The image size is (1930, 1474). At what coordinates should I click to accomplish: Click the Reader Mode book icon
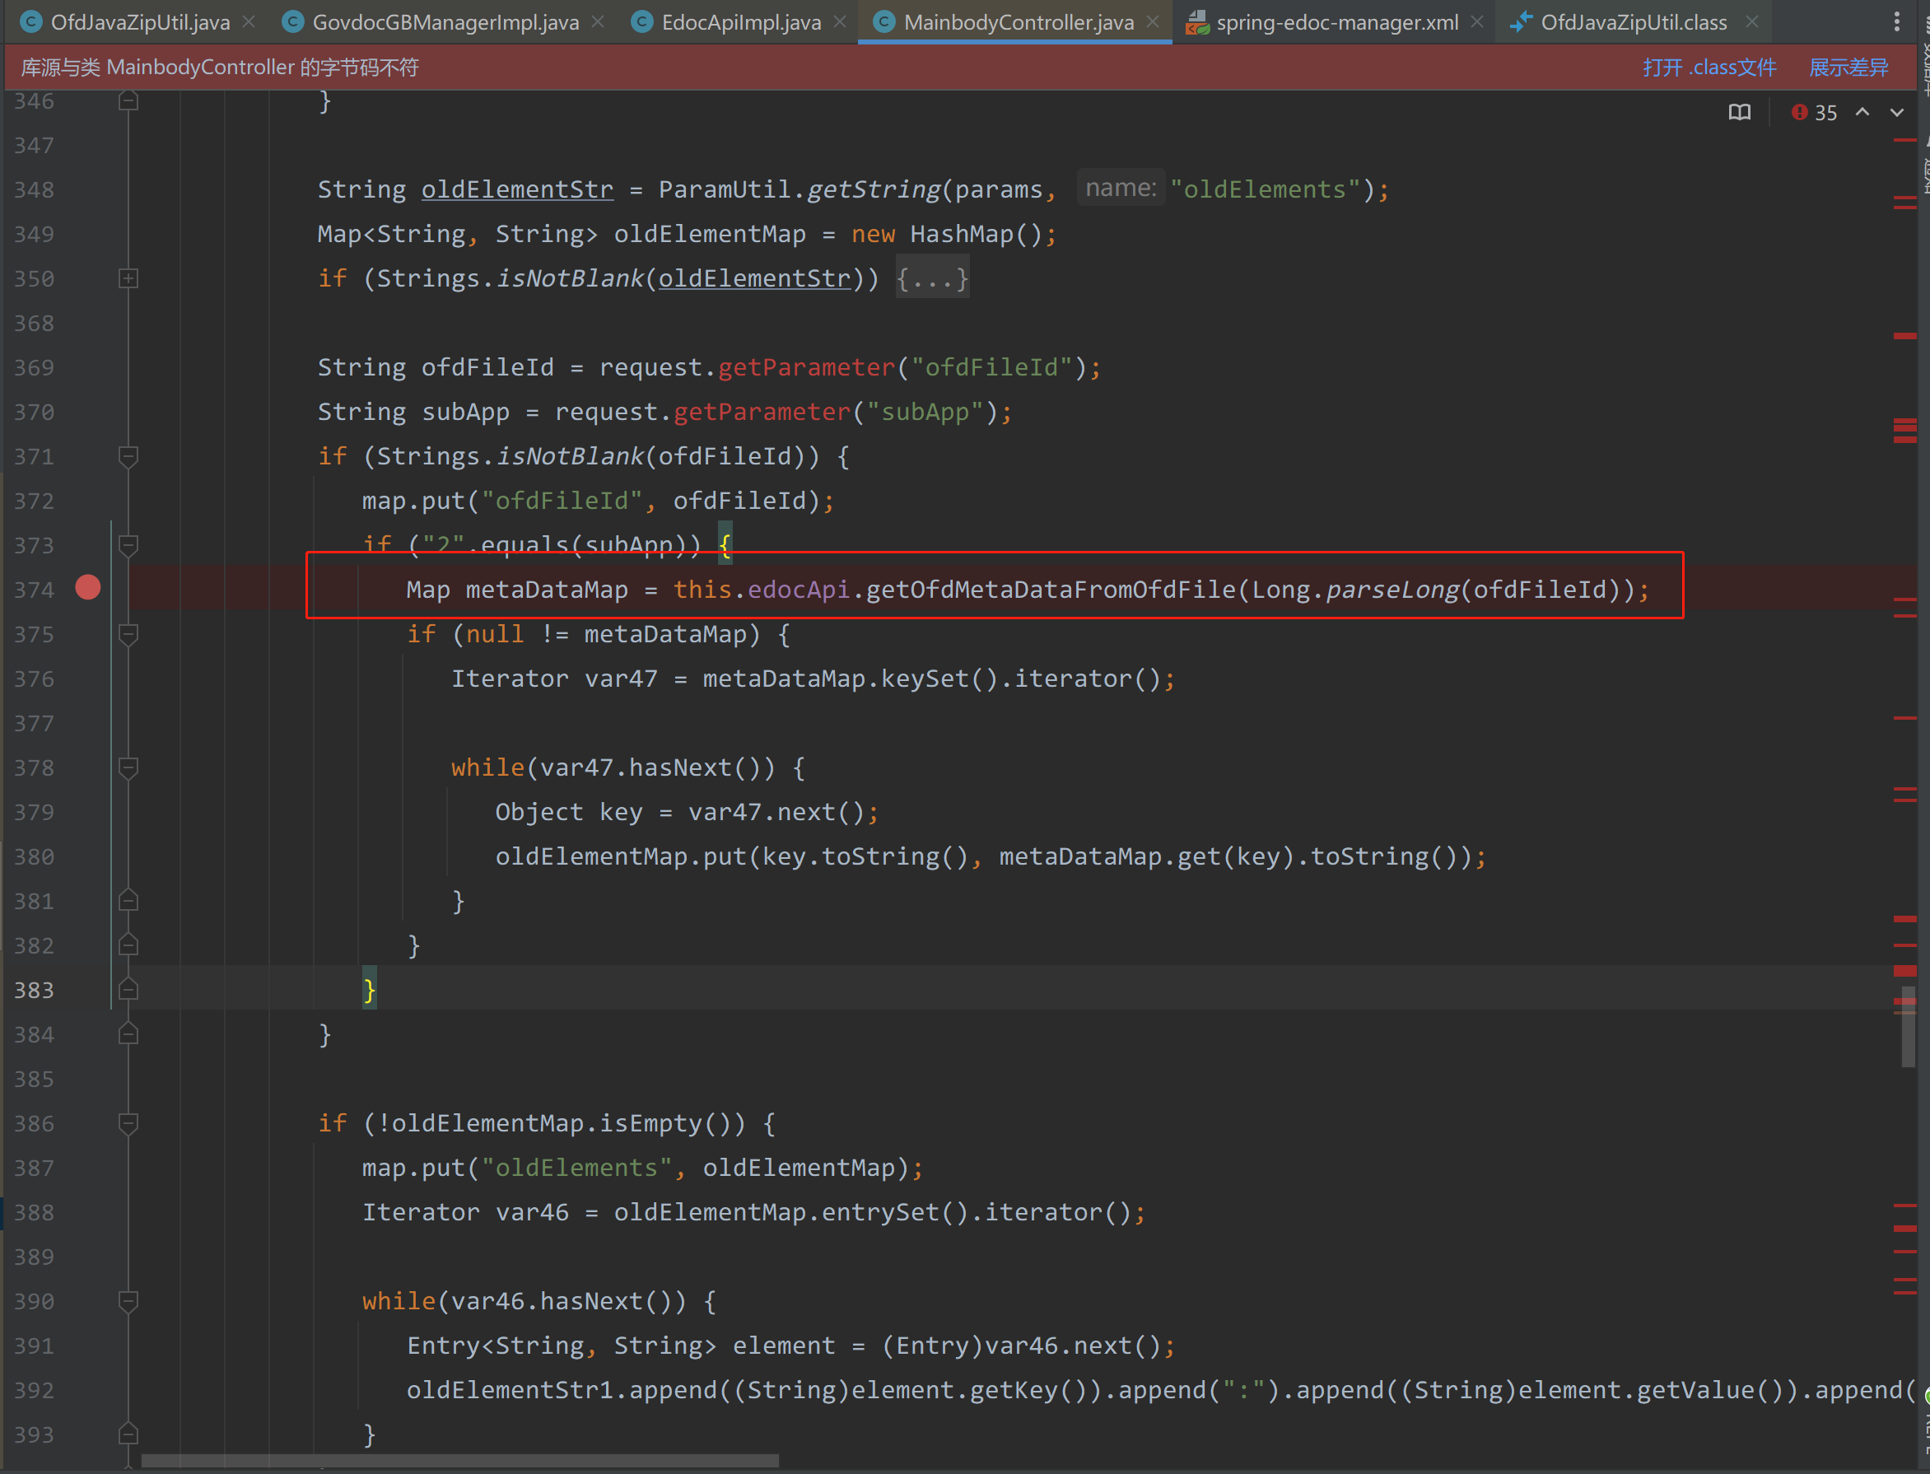(1739, 112)
